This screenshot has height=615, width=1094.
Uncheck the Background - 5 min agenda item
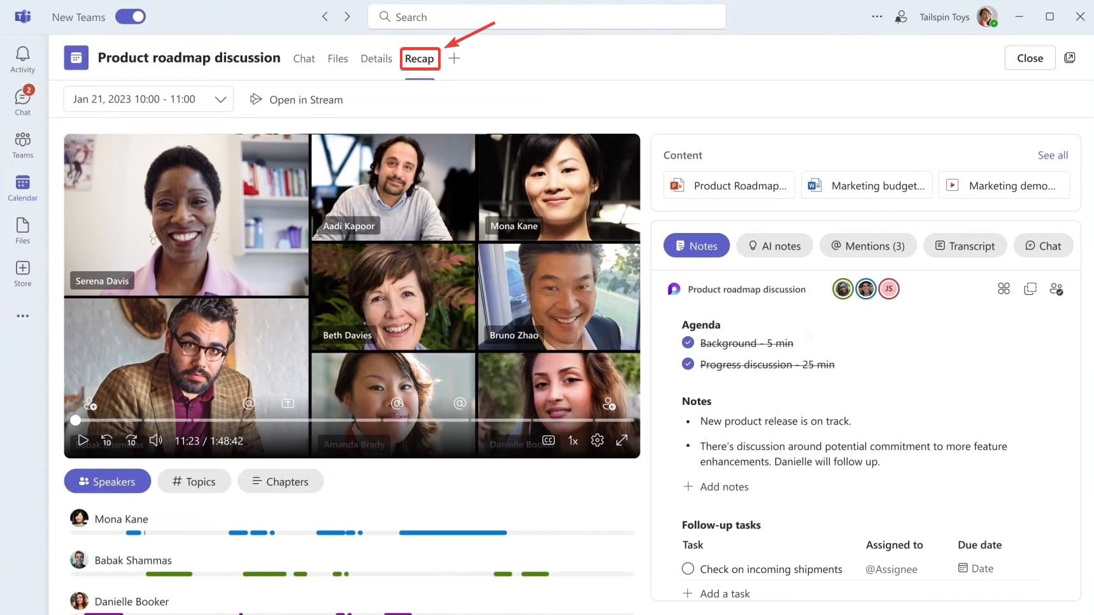coord(688,343)
